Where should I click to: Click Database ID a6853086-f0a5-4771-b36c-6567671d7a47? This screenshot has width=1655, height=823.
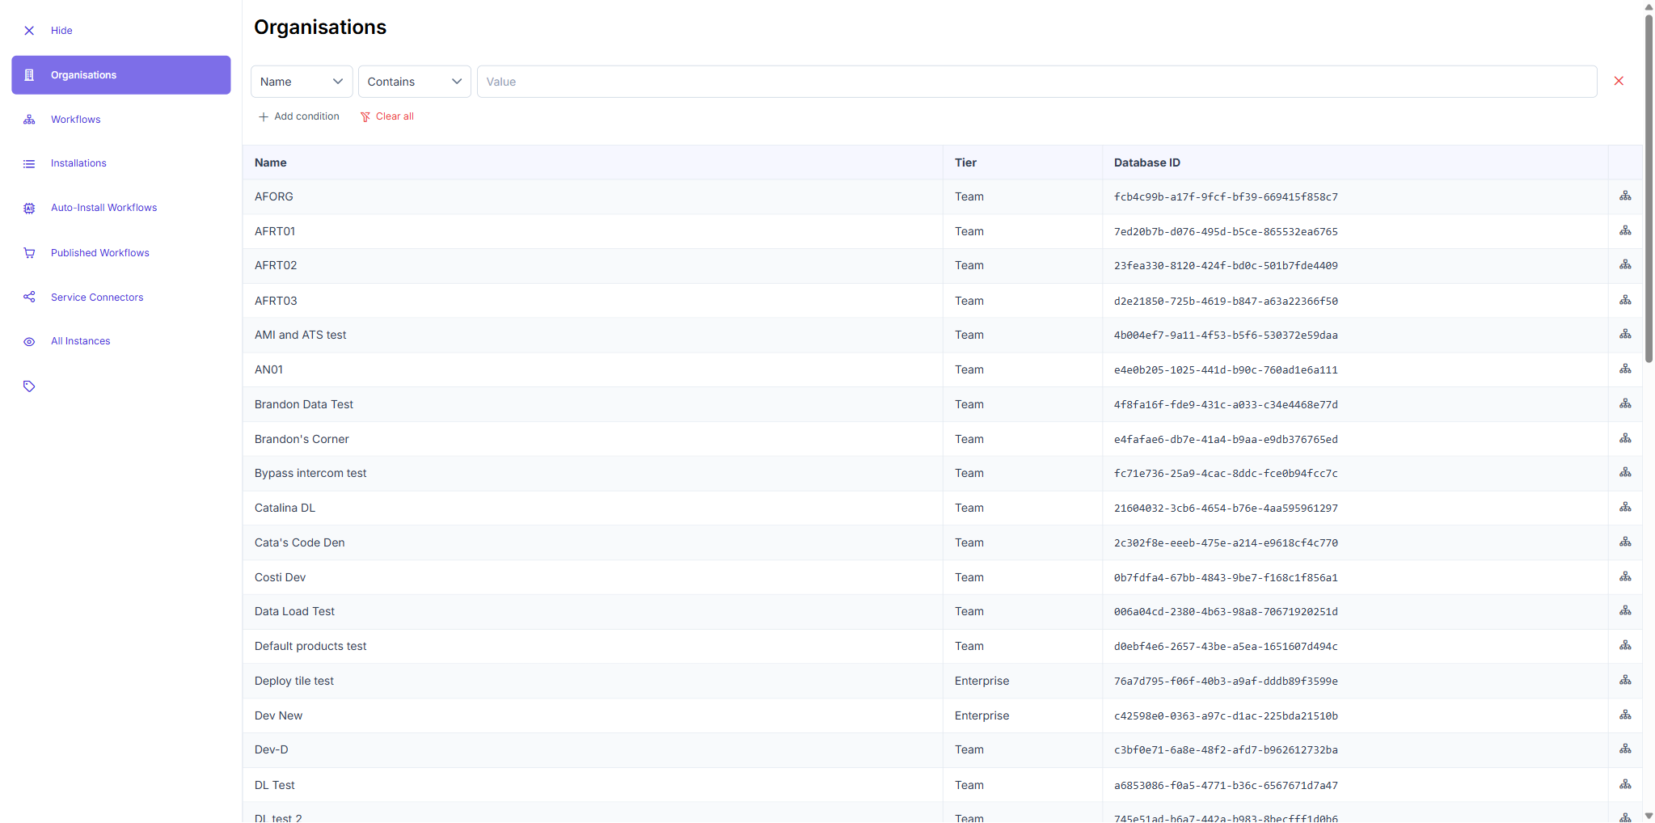click(1226, 785)
